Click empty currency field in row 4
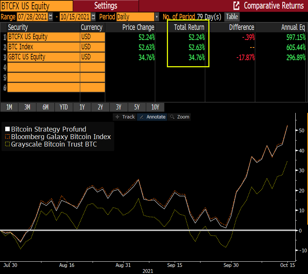 click(x=93, y=67)
